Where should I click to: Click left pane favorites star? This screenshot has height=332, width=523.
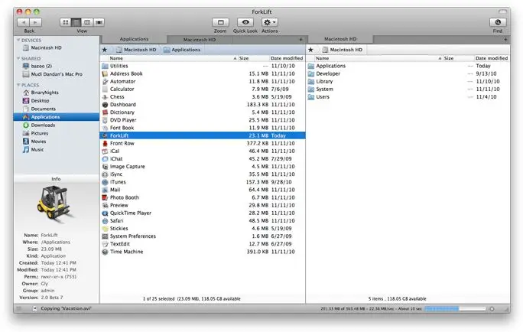click(105, 50)
